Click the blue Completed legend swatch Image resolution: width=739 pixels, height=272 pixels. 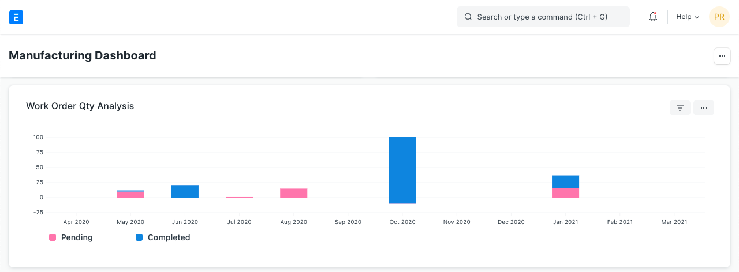139,237
